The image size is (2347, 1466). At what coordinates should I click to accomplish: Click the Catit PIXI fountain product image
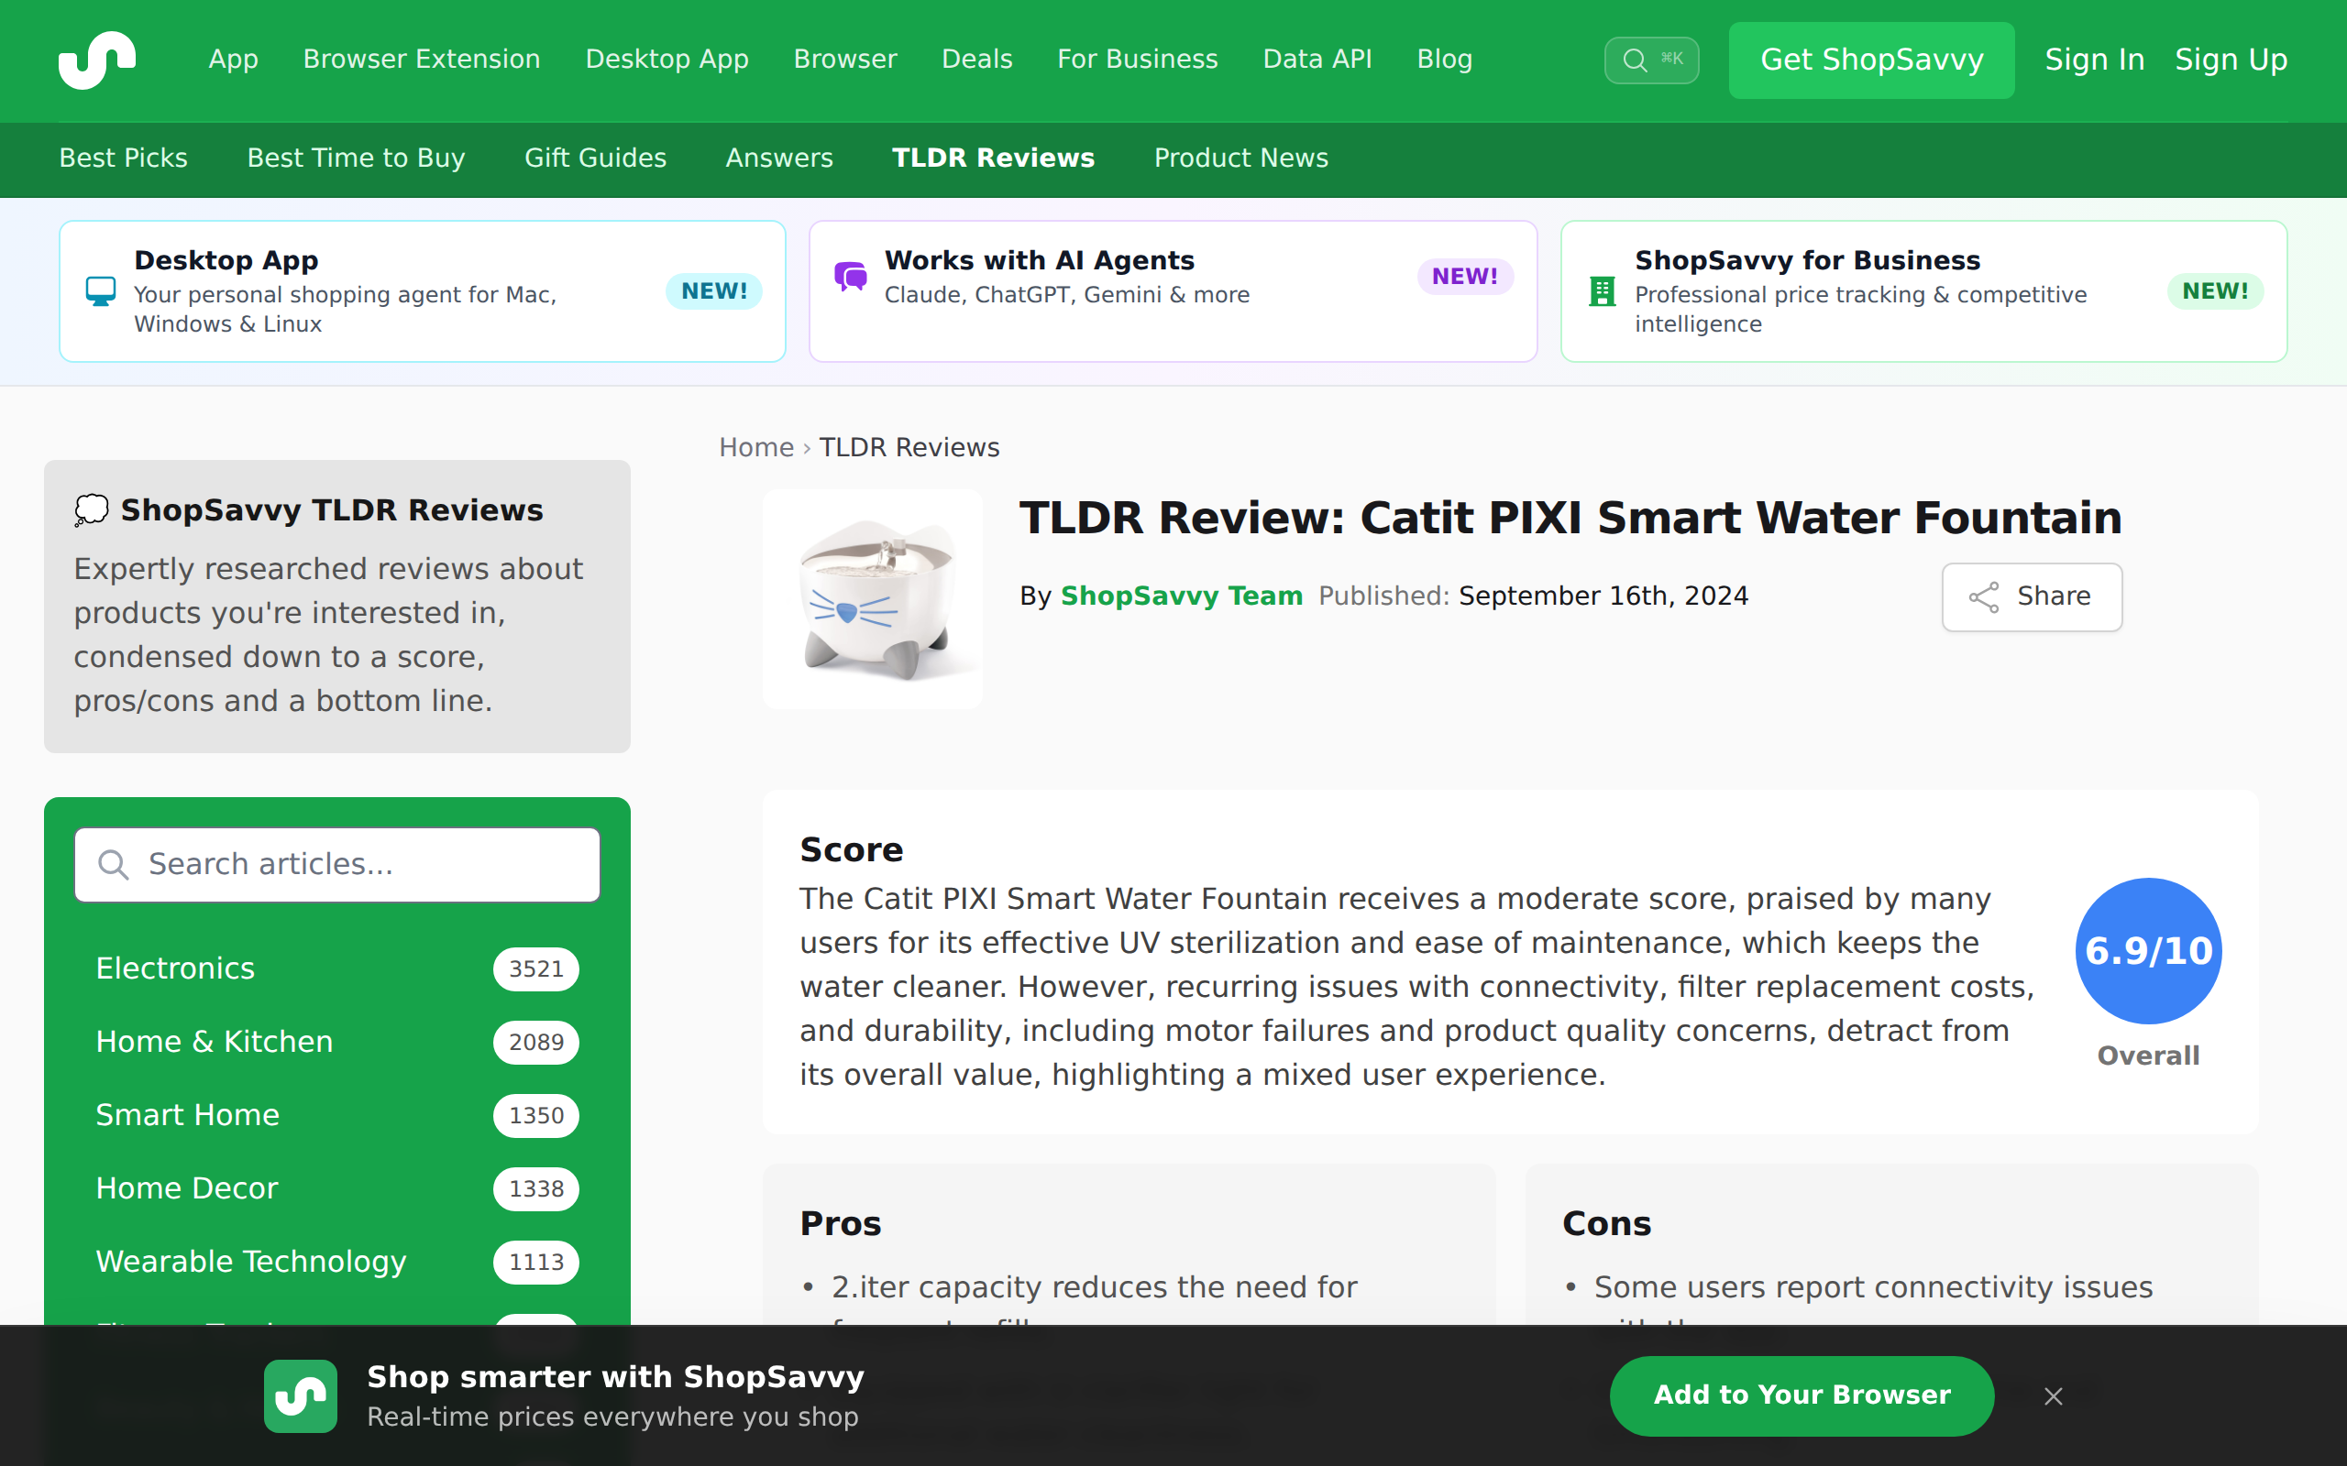pos(873,599)
